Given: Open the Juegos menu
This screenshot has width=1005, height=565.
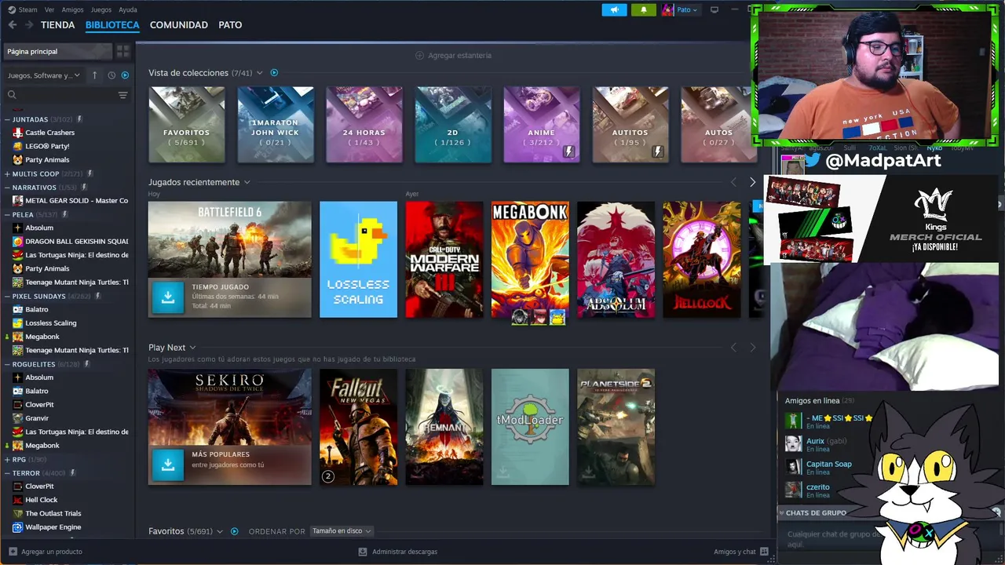Looking at the screenshot, I should point(101,10).
